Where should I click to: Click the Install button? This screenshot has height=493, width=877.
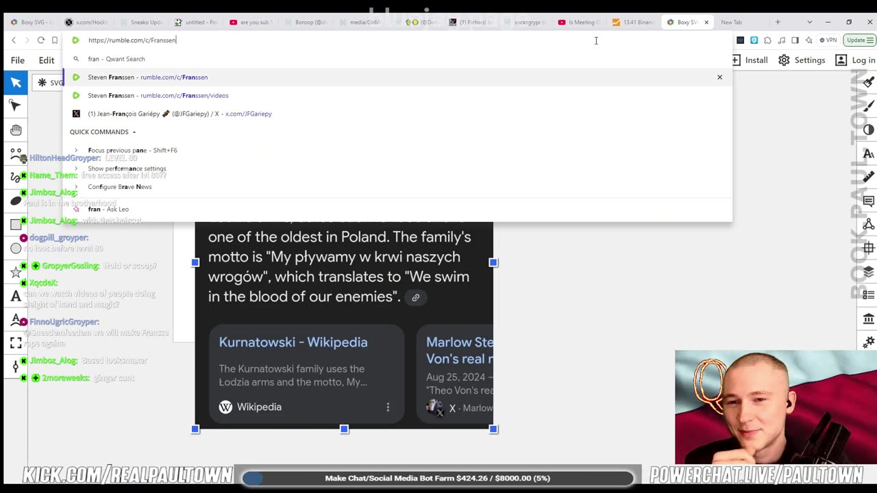click(750, 60)
